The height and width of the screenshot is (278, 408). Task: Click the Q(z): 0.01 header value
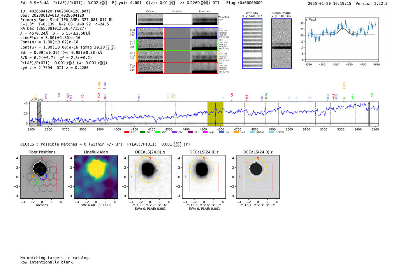tap(161, 3)
